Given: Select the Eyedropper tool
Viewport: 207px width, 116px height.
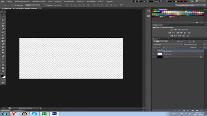Looking at the screenshot, I should pyautogui.click(x=3, y=29).
